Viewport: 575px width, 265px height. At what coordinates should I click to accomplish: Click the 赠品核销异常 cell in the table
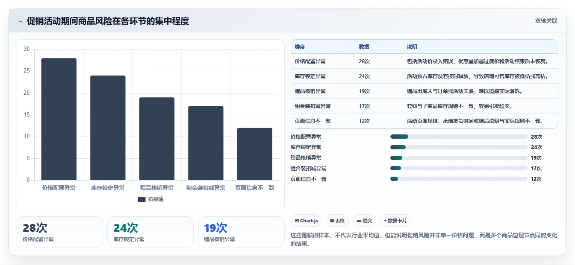pos(310,91)
